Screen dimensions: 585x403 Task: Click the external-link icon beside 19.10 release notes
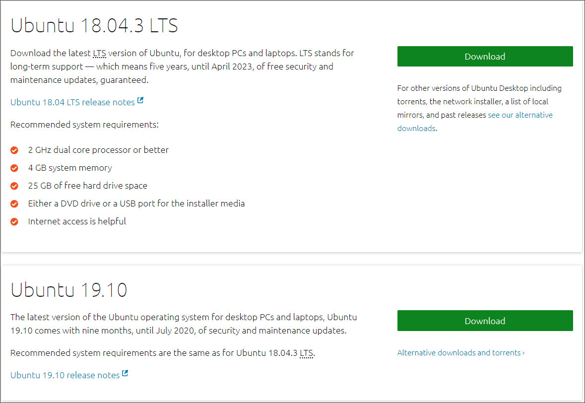click(125, 373)
